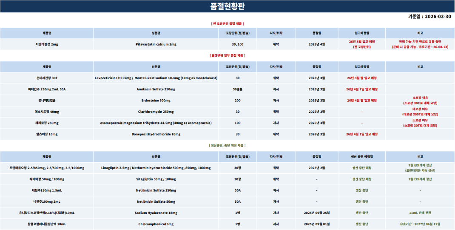Select the Amikacin Sulfate 250mg cell
Image resolution: width=455 pixels, height=230 pixels.
(x=156, y=89)
